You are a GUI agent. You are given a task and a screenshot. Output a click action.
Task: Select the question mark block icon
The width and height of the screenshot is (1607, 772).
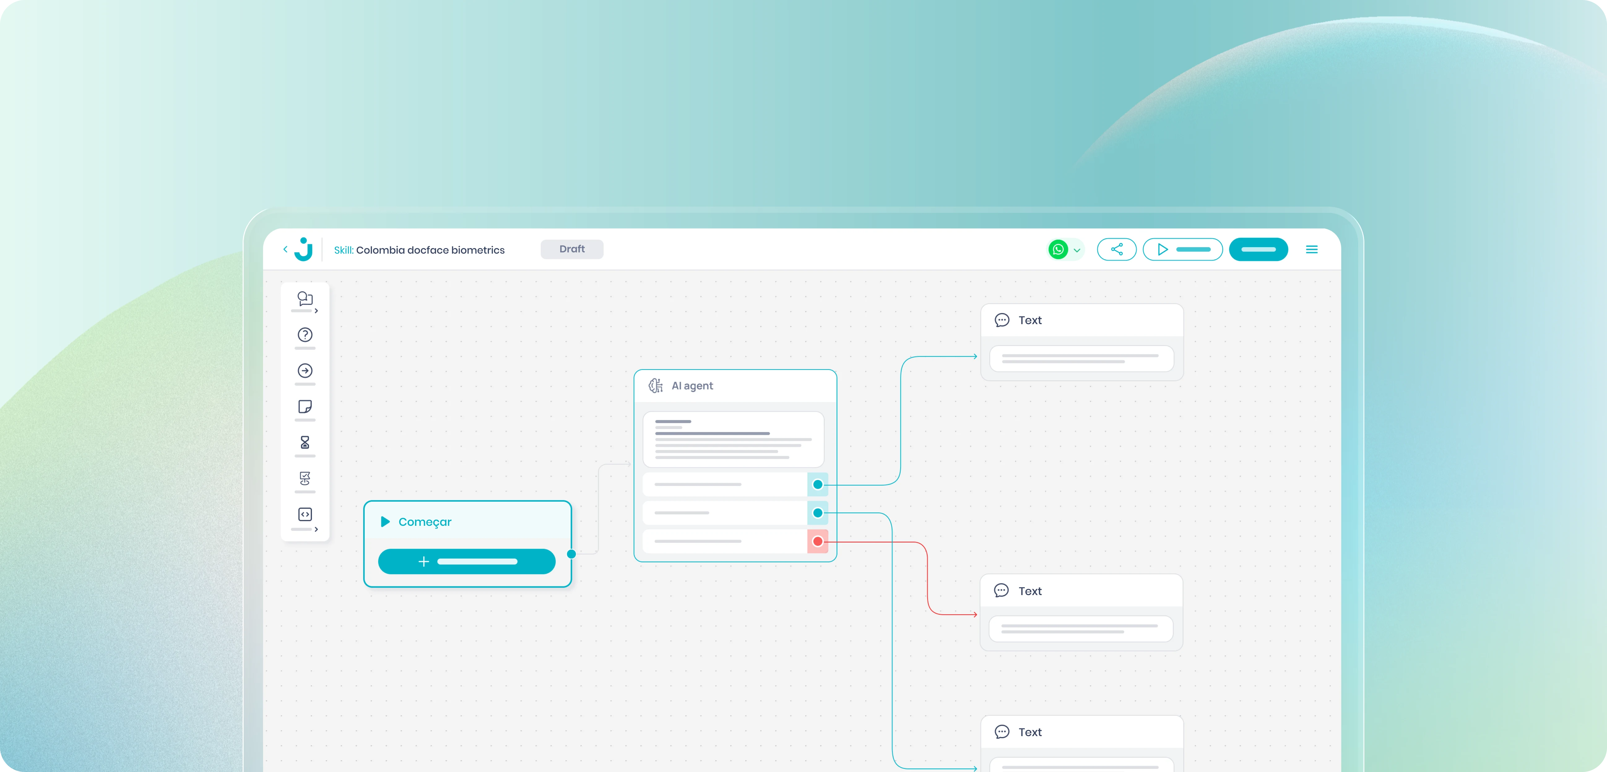(305, 335)
